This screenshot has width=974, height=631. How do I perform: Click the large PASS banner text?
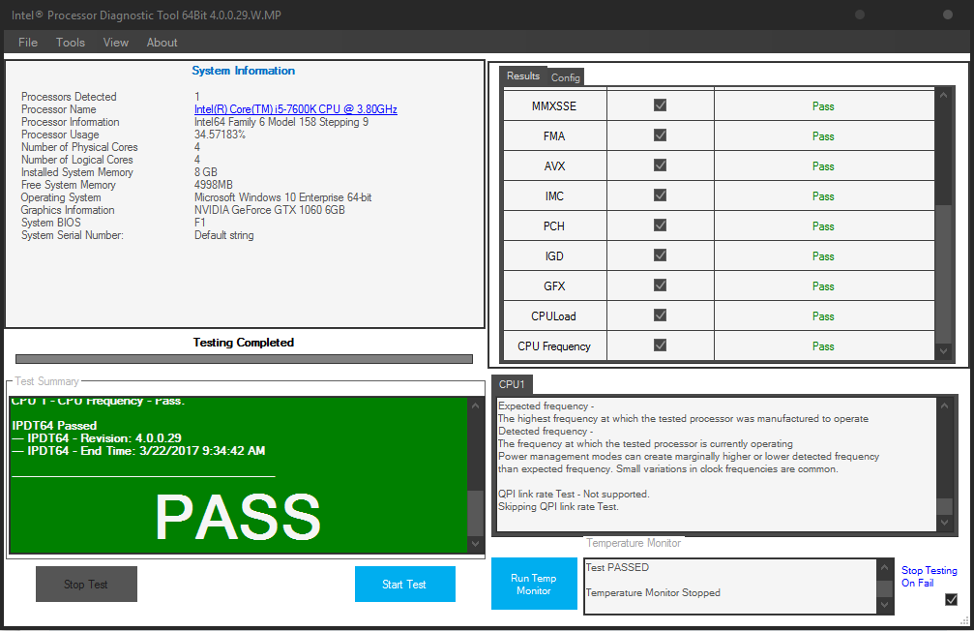coord(238,517)
